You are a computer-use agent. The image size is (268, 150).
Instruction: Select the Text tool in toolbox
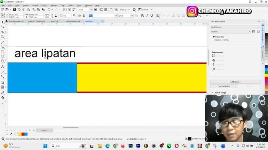coord(3,67)
